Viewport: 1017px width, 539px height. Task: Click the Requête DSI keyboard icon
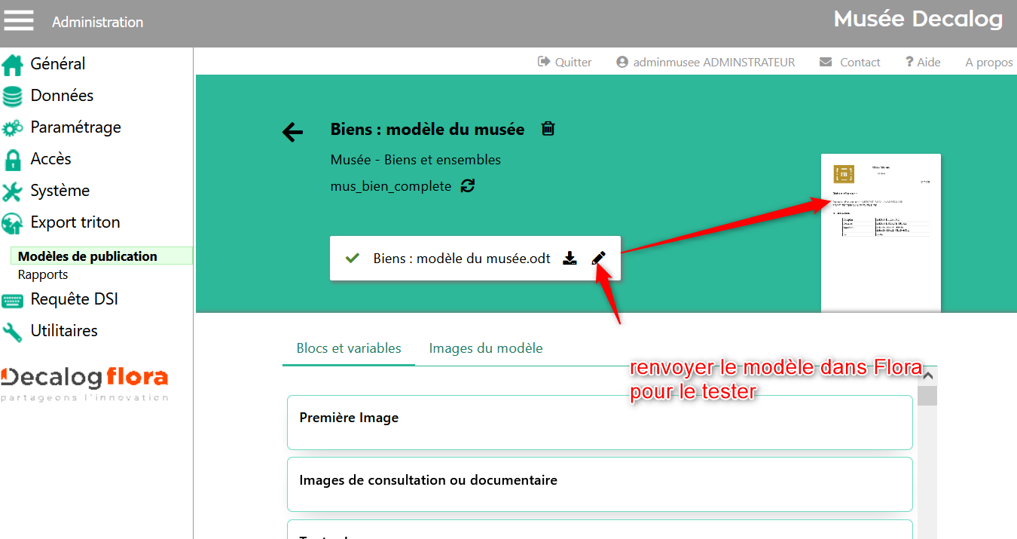pyautogui.click(x=13, y=300)
